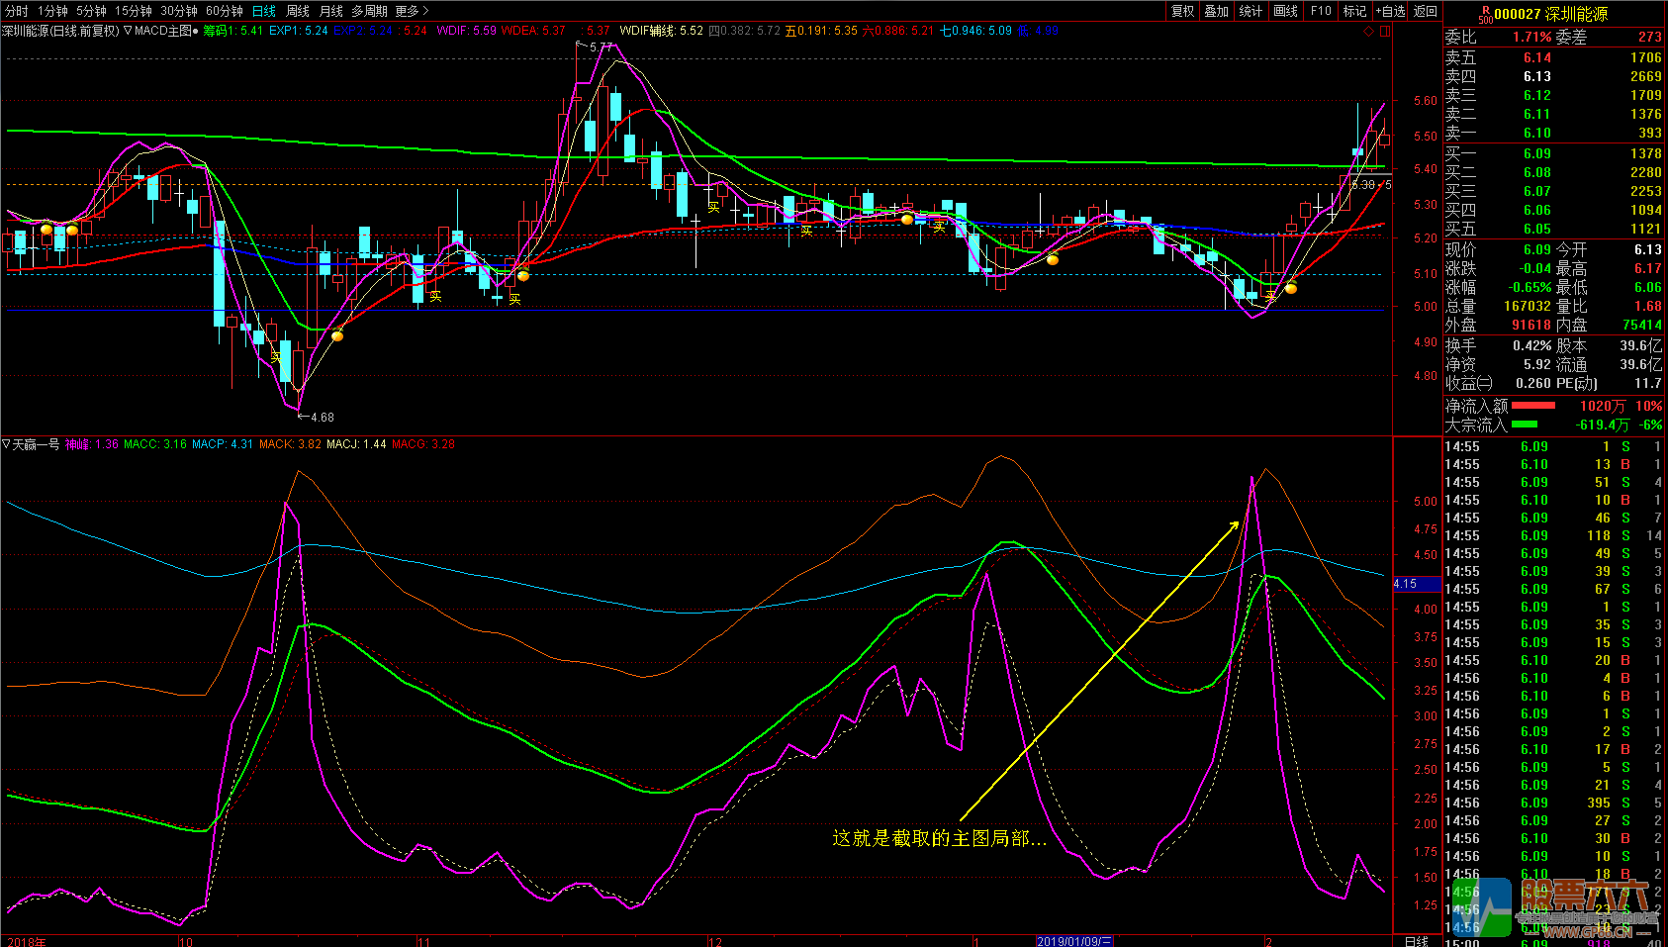This screenshot has height=947, width=1668.
Task: Click the 委比 1.71% value
Action: (x=1531, y=38)
